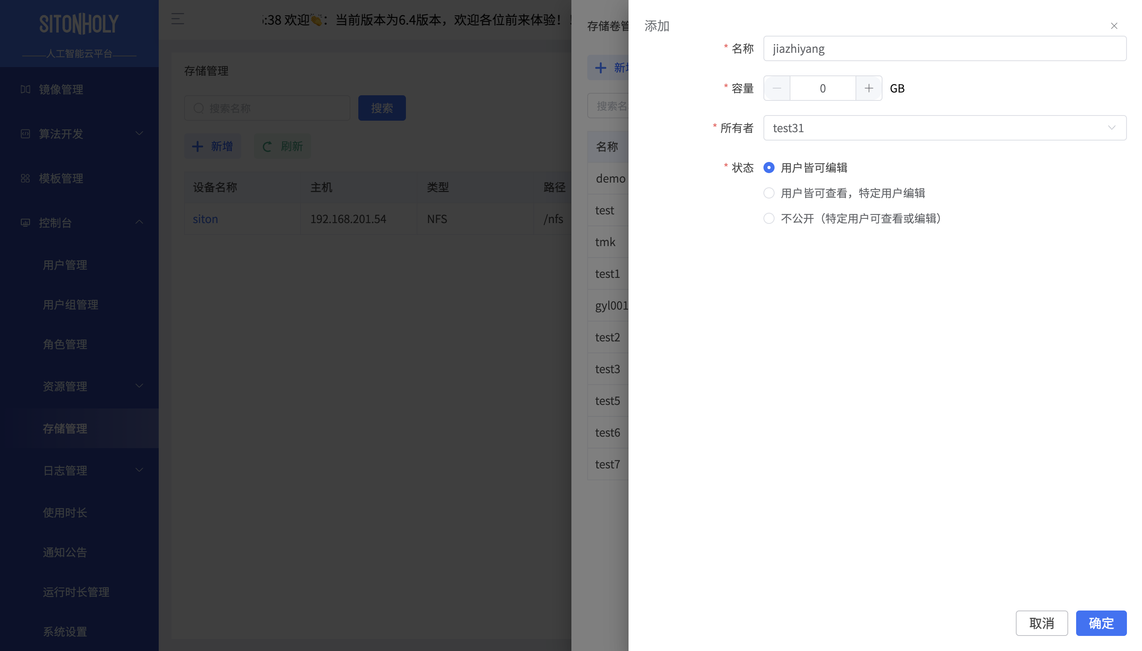
Task: Open the siton device link
Action: [x=205, y=219]
